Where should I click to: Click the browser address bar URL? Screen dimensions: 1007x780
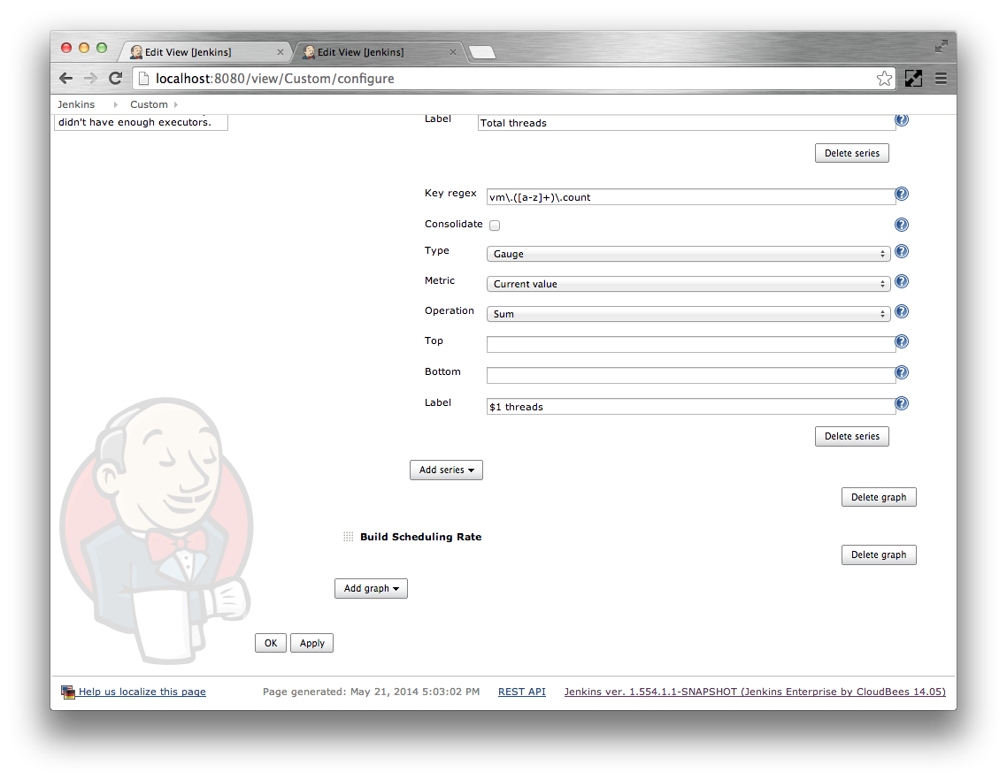[275, 79]
